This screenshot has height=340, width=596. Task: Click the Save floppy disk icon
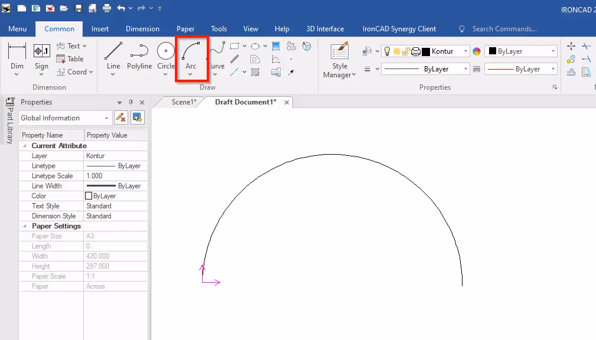click(79, 8)
